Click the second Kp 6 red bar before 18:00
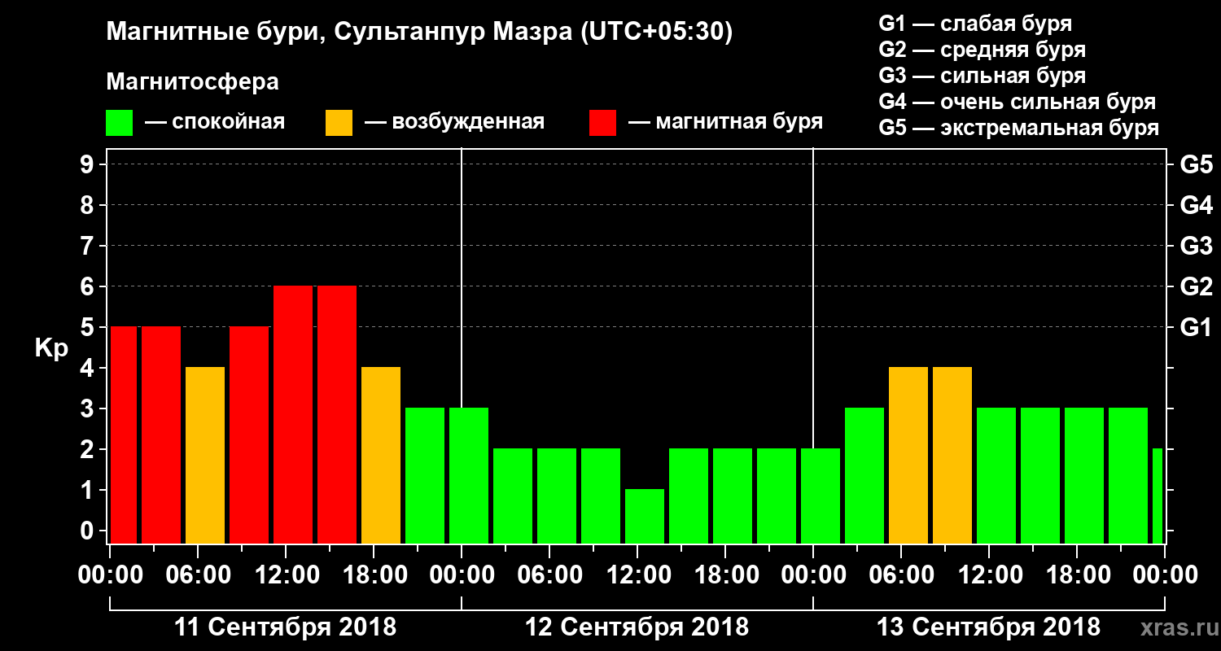Image resolution: width=1221 pixels, height=651 pixels. pyautogui.click(x=337, y=415)
